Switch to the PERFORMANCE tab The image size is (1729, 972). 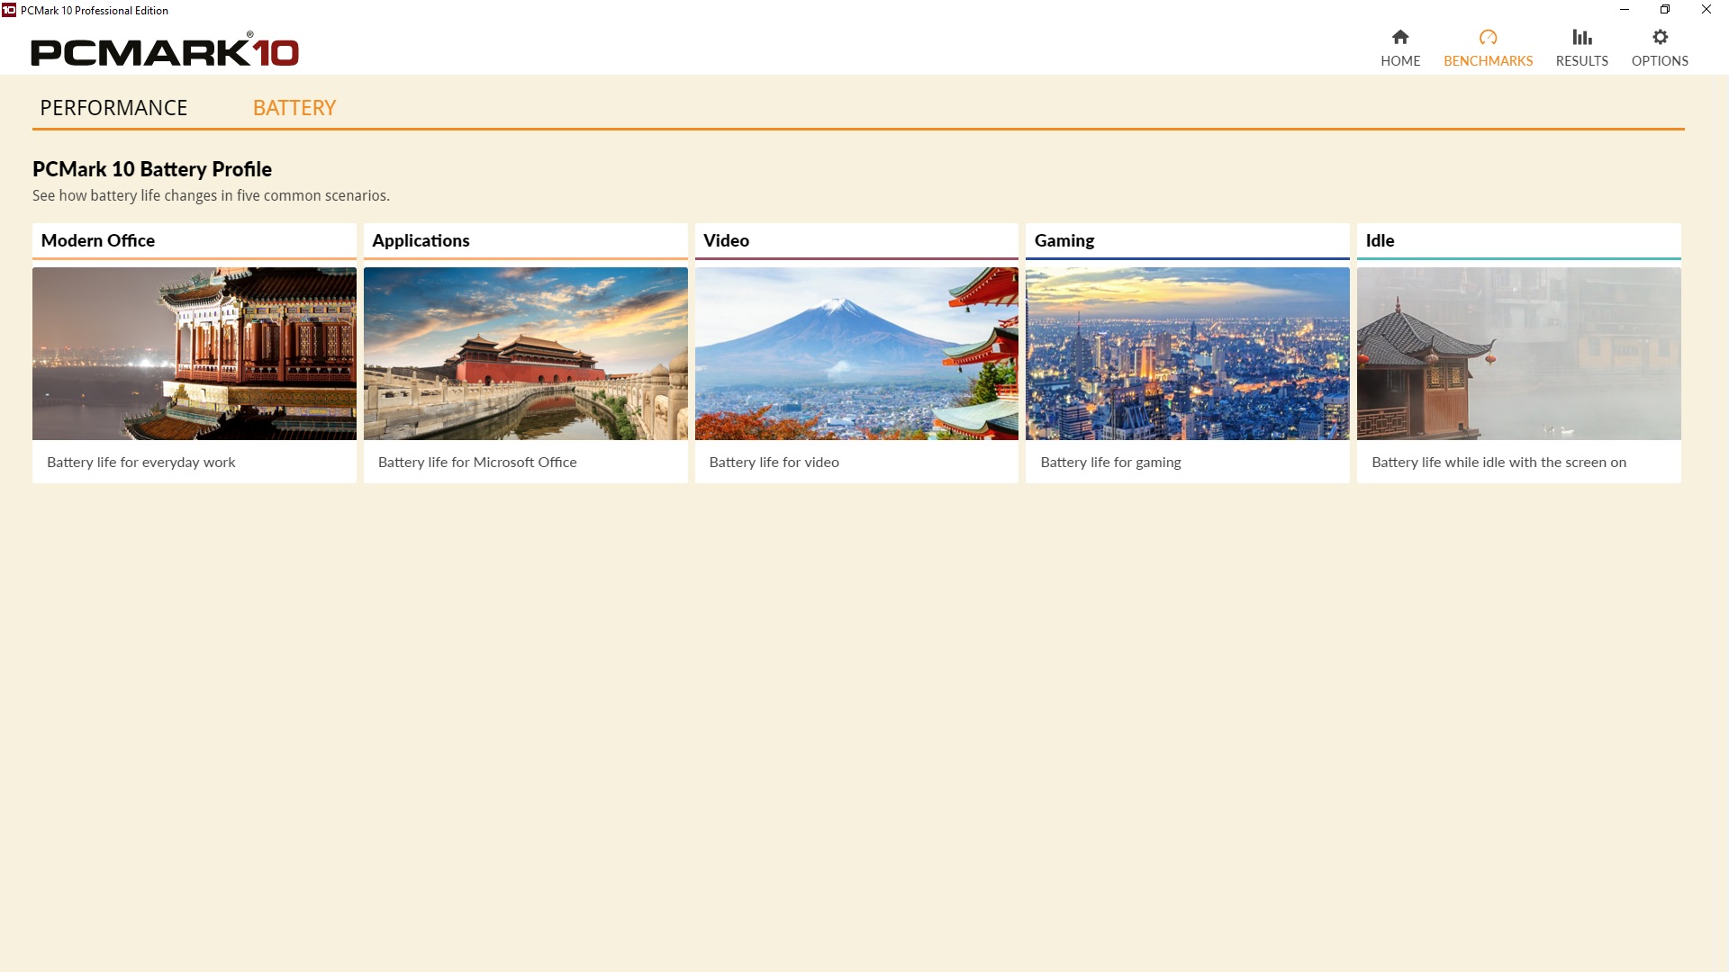point(113,108)
